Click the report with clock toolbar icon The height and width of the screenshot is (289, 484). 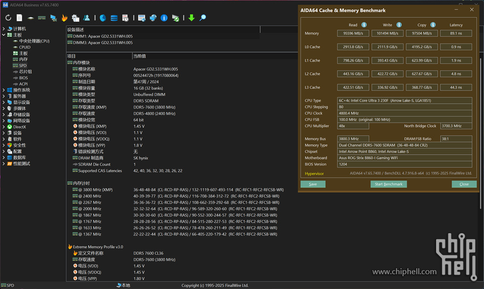pos(125,18)
